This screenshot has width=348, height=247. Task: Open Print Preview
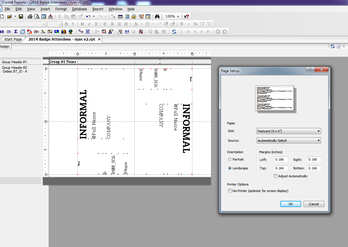coord(37,16)
